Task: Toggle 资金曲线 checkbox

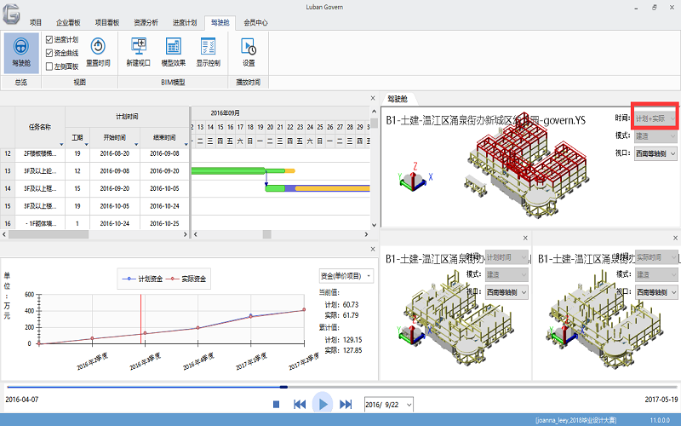Action: pos(49,53)
